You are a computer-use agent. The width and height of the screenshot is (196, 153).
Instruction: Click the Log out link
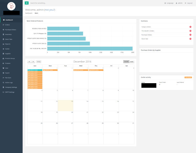point(189,3)
